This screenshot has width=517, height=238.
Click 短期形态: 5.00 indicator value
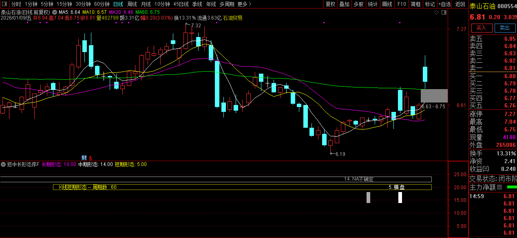[x=130, y=164]
